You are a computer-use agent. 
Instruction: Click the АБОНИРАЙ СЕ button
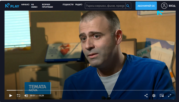[x=146, y=6]
